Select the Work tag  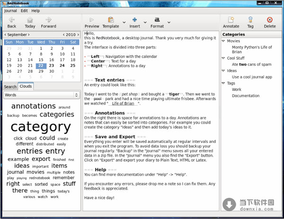click(x=237, y=90)
